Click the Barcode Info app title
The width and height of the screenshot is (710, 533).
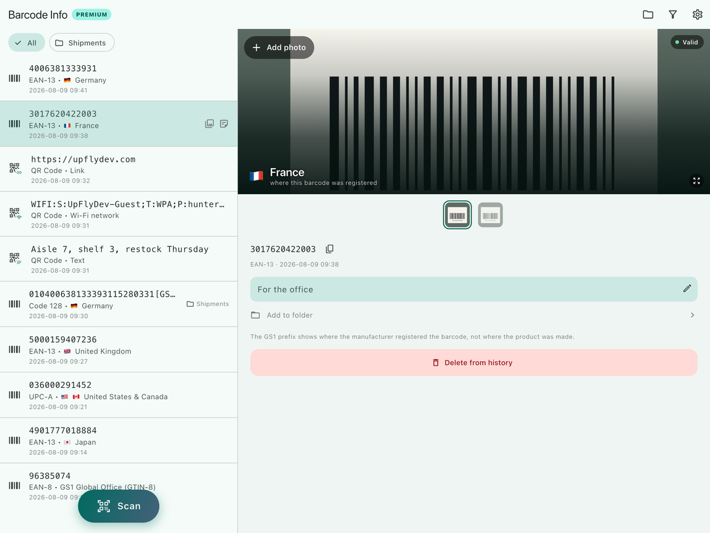tap(38, 15)
